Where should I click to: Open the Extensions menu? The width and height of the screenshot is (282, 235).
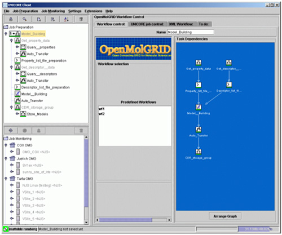click(93, 11)
